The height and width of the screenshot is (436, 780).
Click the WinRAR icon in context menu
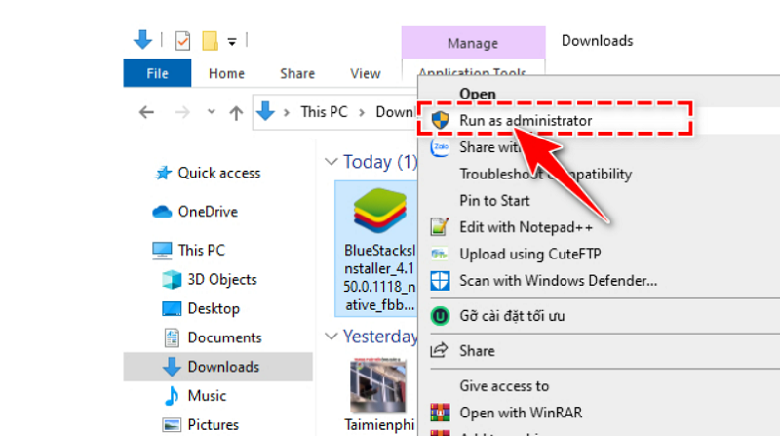(441, 411)
